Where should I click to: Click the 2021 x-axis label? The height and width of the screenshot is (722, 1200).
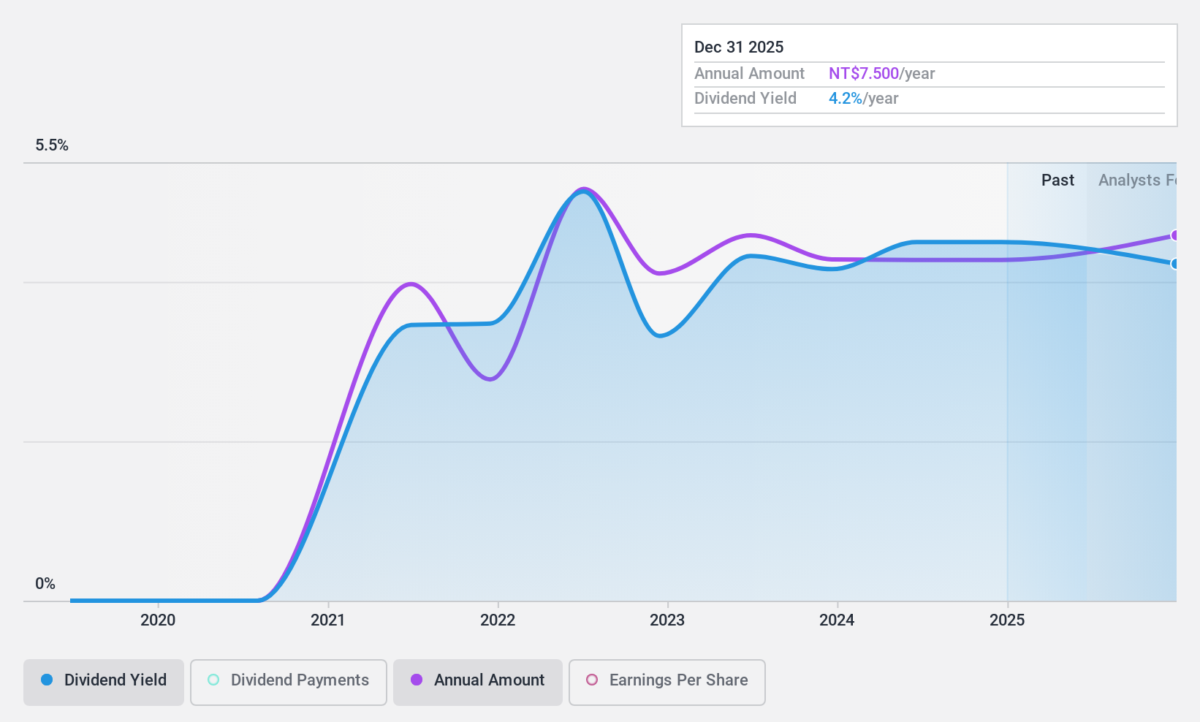(x=328, y=620)
